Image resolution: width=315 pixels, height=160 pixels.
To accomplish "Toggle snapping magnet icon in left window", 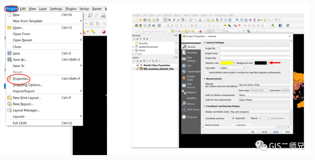I will pos(104,32).
